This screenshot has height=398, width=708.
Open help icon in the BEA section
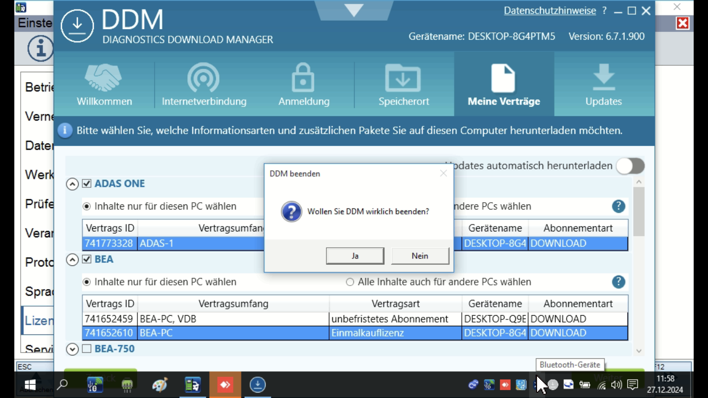point(618,282)
